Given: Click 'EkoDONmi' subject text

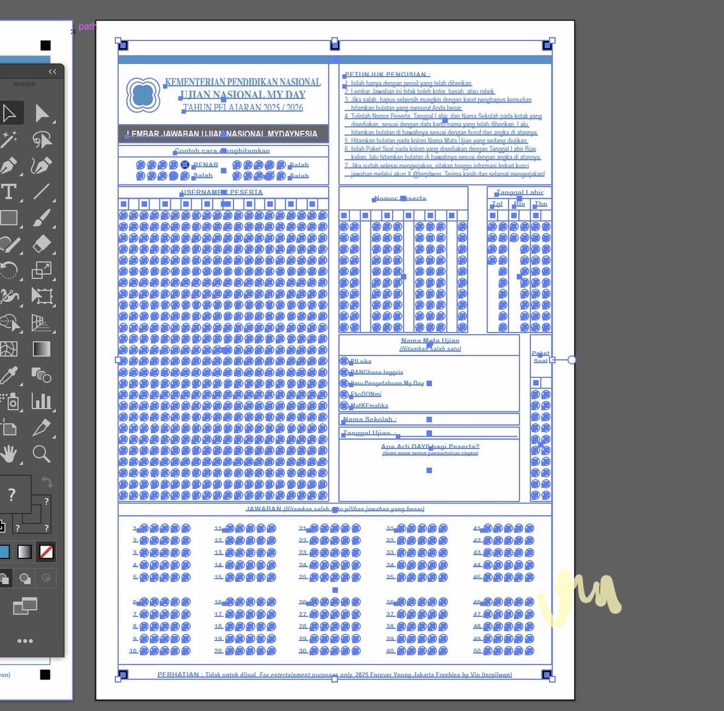Looking at the screenshot, I should pyautogui.click(x=366, y=394).
